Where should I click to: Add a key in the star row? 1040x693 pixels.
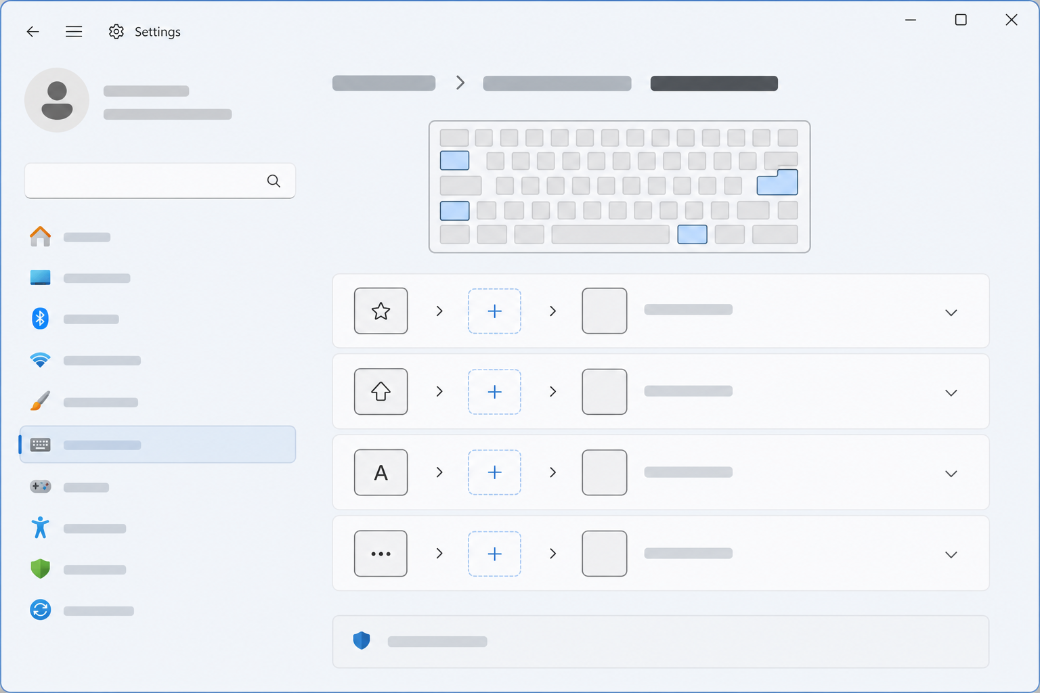(494, 311)
